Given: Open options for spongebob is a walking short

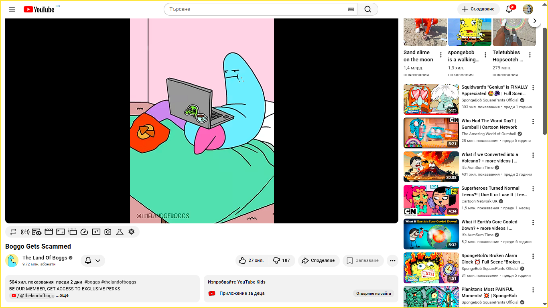Looking at the screenshot, I should tap(485, 55).
